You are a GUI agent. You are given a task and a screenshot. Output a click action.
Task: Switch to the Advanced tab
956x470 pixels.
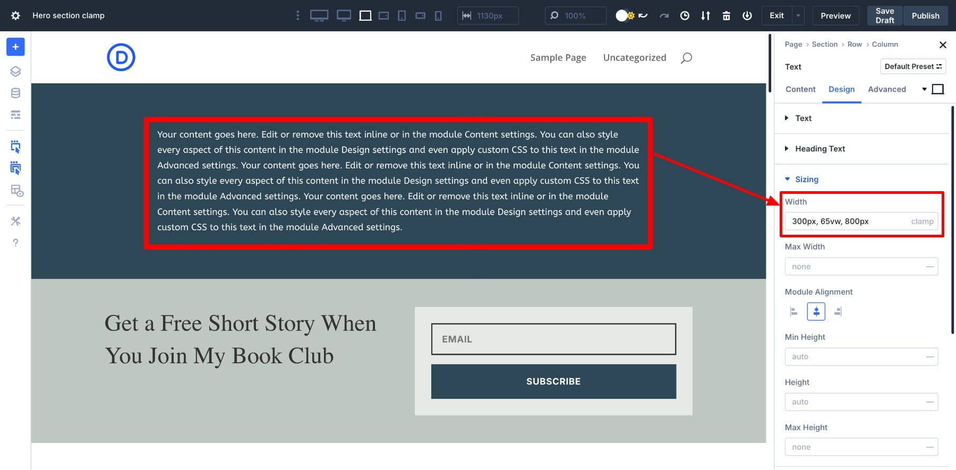coord(887,89)
